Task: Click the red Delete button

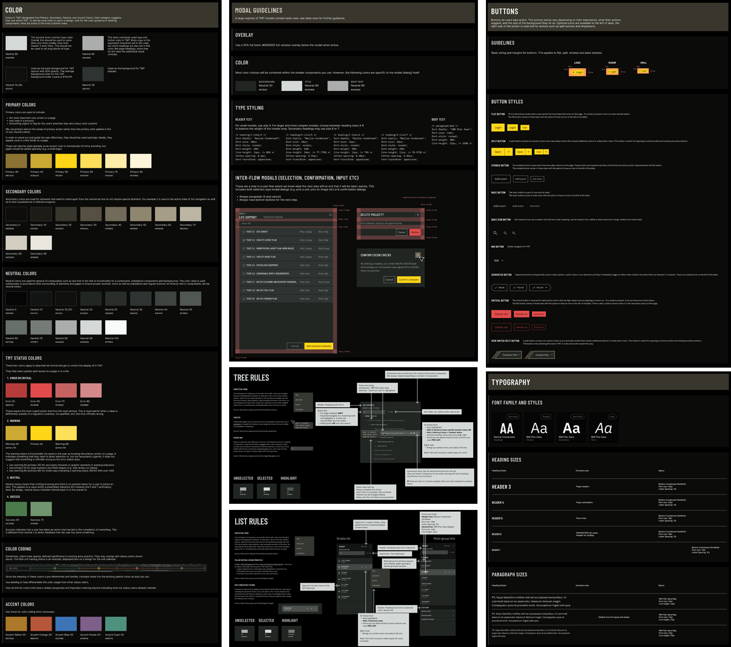Action: tap(415, 232)
